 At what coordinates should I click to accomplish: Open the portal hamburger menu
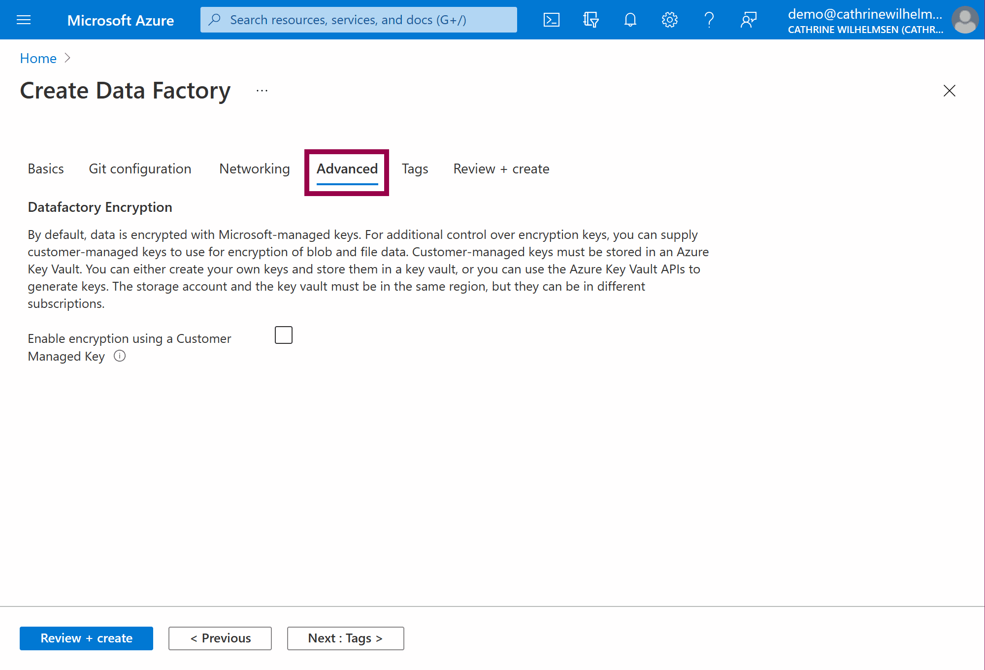pyautogui.click(x=24, y=20)
